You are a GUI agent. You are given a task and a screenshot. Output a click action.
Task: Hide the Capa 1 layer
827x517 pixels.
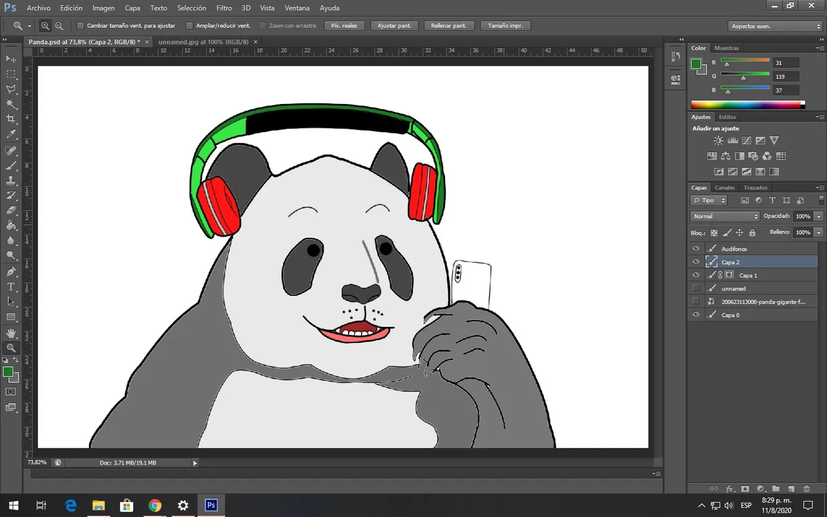point(696,275)
